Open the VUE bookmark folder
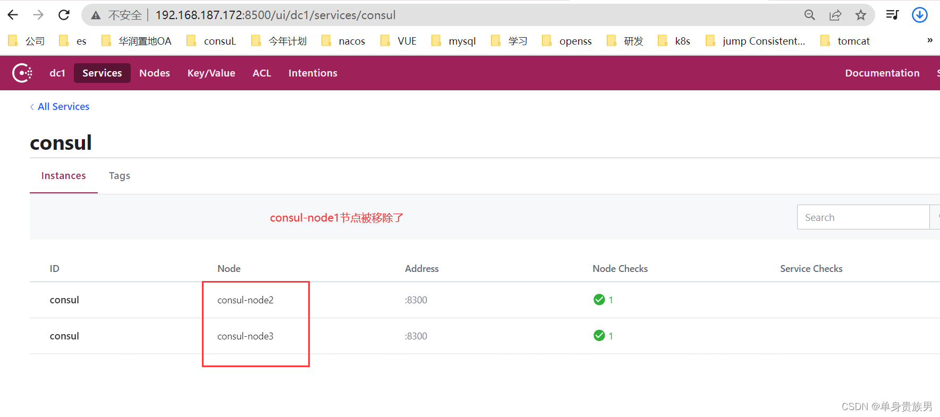Image resolution: width=940 pixels, height=417 pixels. point(399,41)
